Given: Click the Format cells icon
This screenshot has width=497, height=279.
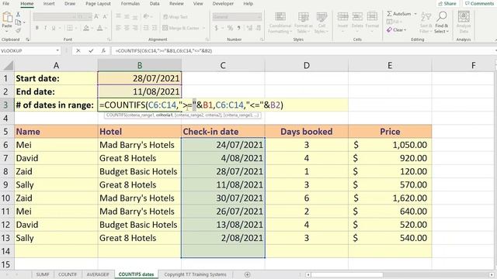Looking at the screenshot, I should click(x=372, y=16).
